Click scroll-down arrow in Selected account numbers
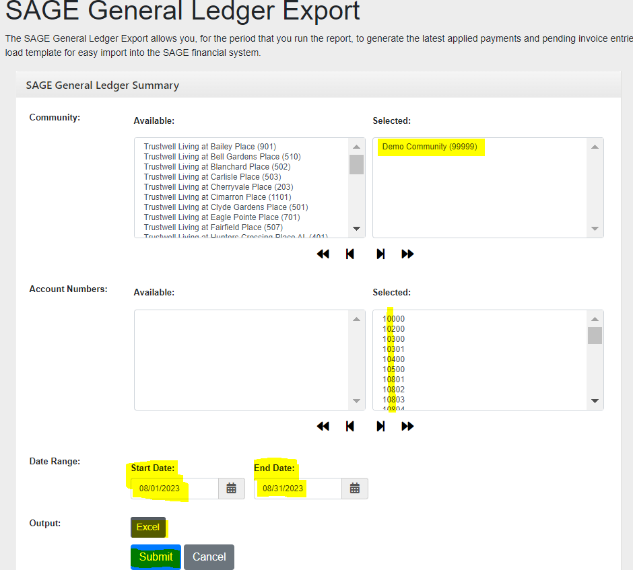 tap(595, 400)
